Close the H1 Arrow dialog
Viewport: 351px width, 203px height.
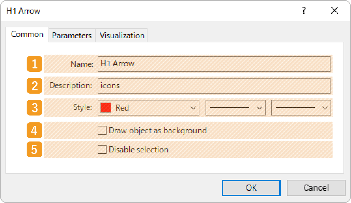click(x=335, y=11)
